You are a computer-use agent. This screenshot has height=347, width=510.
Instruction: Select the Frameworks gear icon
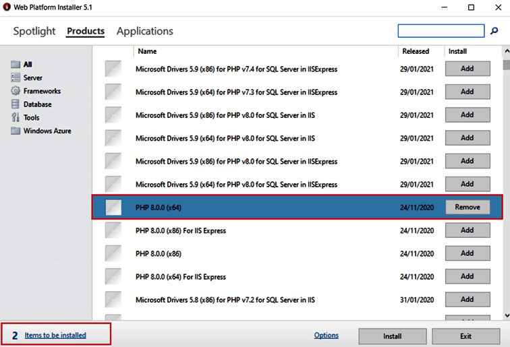point(16,91)
